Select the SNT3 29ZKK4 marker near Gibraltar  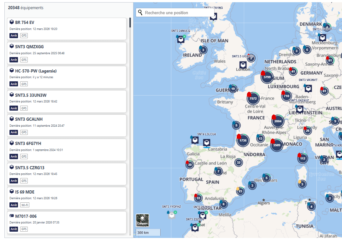[203, 215]
